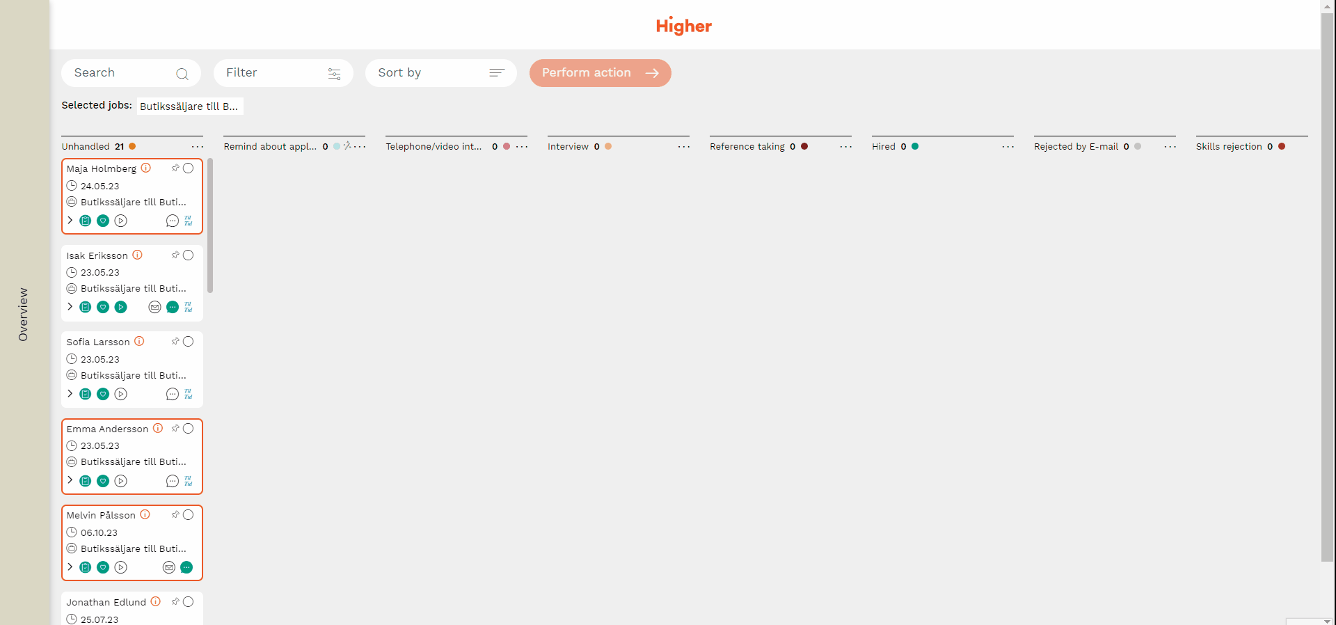Tick the selection circle for Sofia Larsson
This screenshot has height=625, width=1336.
click(188, 342)
